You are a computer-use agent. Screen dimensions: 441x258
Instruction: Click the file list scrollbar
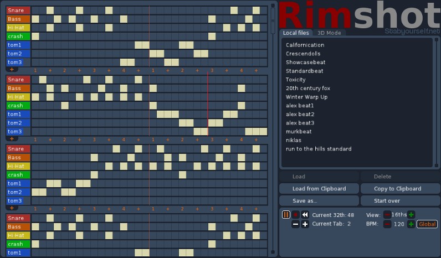pyautogui.click(x=436, y=103)
